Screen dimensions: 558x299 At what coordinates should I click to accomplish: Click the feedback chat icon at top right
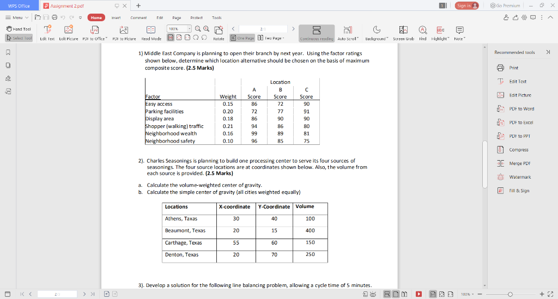pyautogui.click(x=533, y=17)
